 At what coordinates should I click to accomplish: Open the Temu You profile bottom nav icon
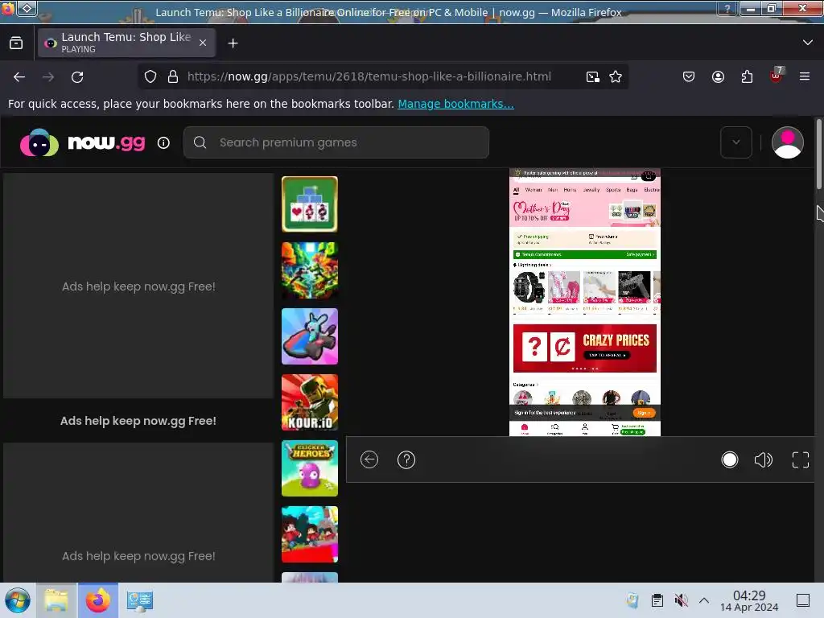(x=585, y=429)
